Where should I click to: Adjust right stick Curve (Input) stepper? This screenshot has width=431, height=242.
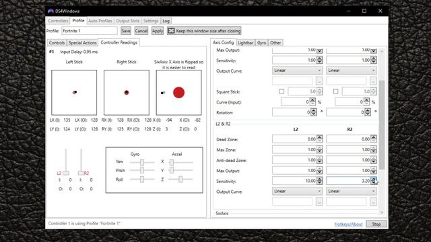366,102
